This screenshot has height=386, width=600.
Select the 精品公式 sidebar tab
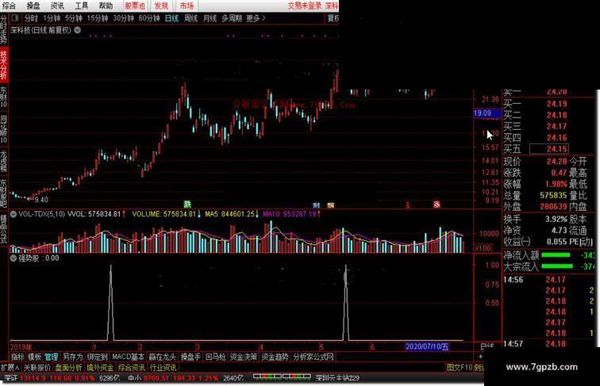coord(4,228)
